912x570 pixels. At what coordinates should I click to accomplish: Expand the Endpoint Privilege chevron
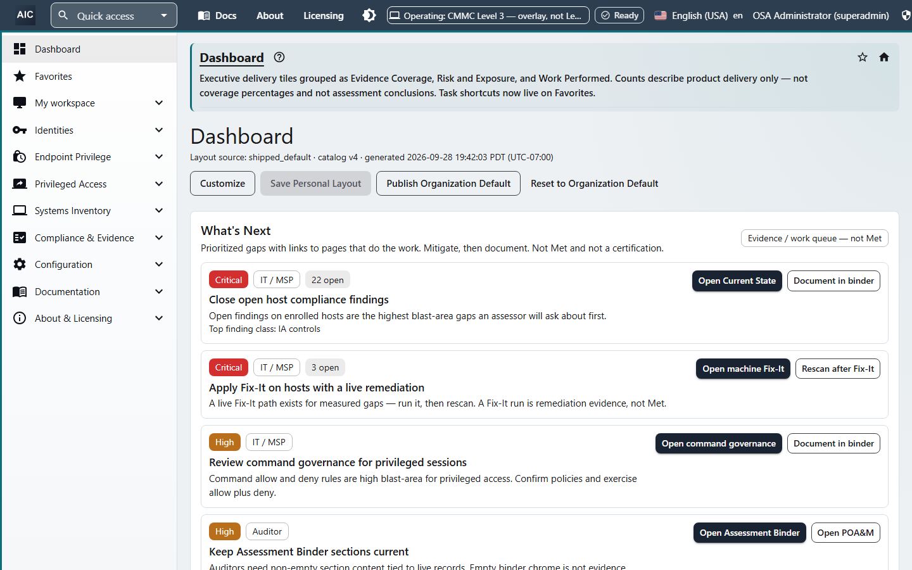click(x=159, y=156)
